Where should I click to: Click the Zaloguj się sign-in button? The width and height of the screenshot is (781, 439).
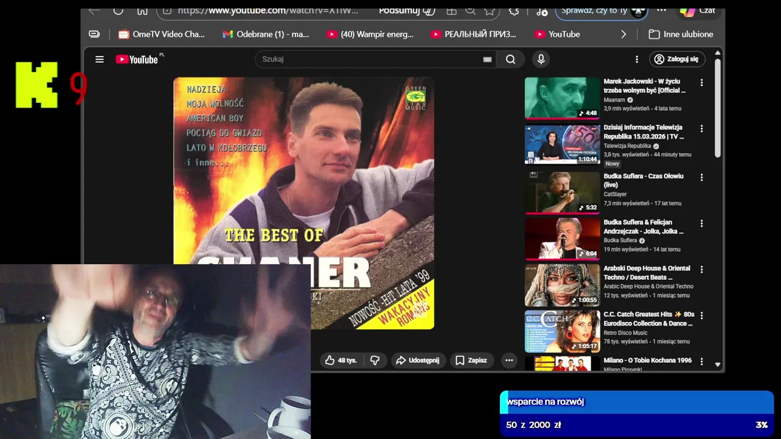pos(676,59)
